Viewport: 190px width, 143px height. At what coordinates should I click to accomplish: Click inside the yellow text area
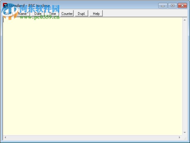pos(93,76)
